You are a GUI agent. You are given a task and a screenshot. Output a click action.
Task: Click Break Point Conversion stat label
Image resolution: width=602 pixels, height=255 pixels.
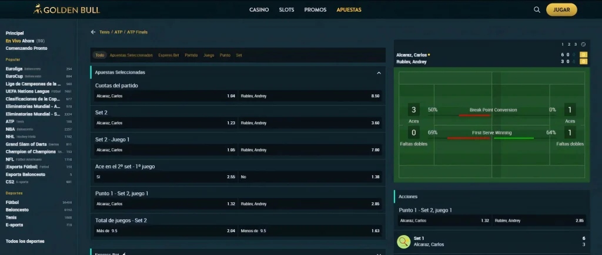pos(493,110)
